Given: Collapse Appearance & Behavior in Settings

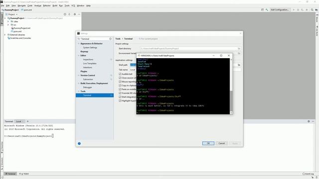Looking at the screenshot, I should 79,44.
